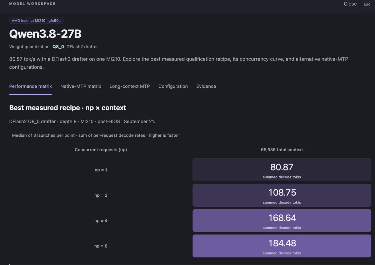375x265 pixels.
Task: Click the 'Concurrent requests (np)' header
Action: tap(101, 150)
